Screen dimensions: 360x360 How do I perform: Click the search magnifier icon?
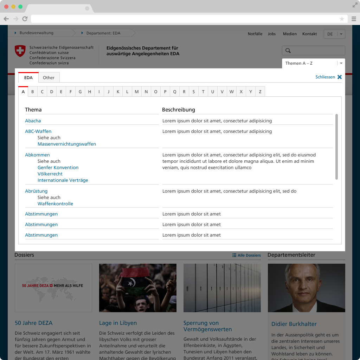pyautogui.click(x=288, y=51)
